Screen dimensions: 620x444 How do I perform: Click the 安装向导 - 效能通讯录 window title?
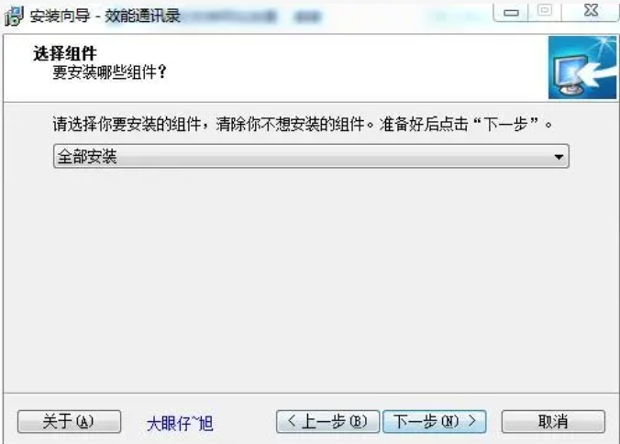pos(105,16)
